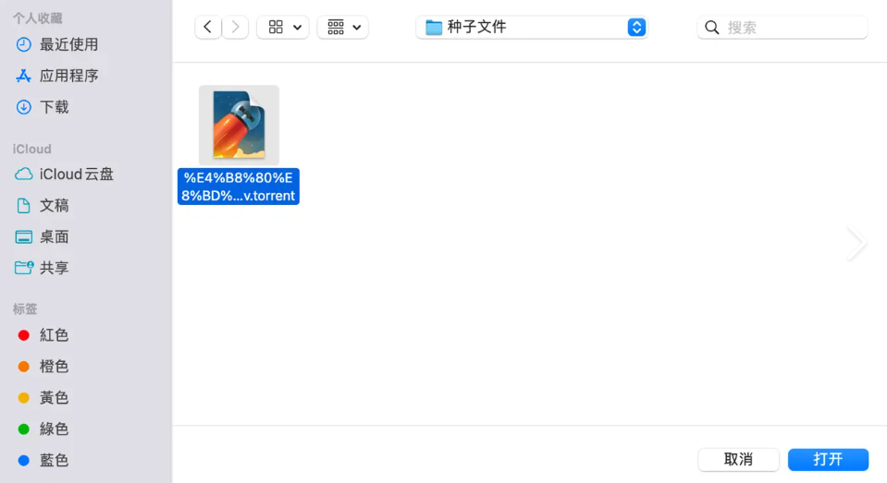Image resolution: width=887 pixels, height=483 pixels.
Task: Click the grouping options icon
Action: 336,27
